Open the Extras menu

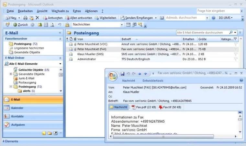pos(77,11)
